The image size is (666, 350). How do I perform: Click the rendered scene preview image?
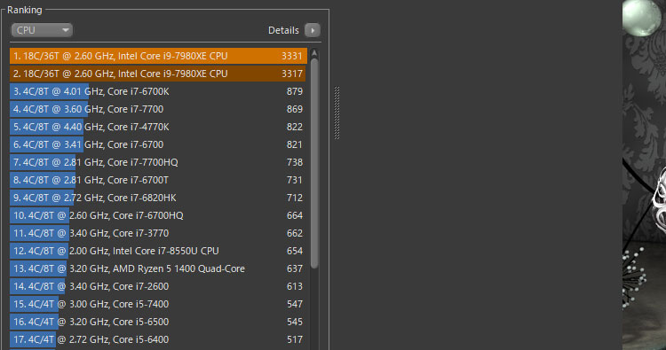pos(645,175)
